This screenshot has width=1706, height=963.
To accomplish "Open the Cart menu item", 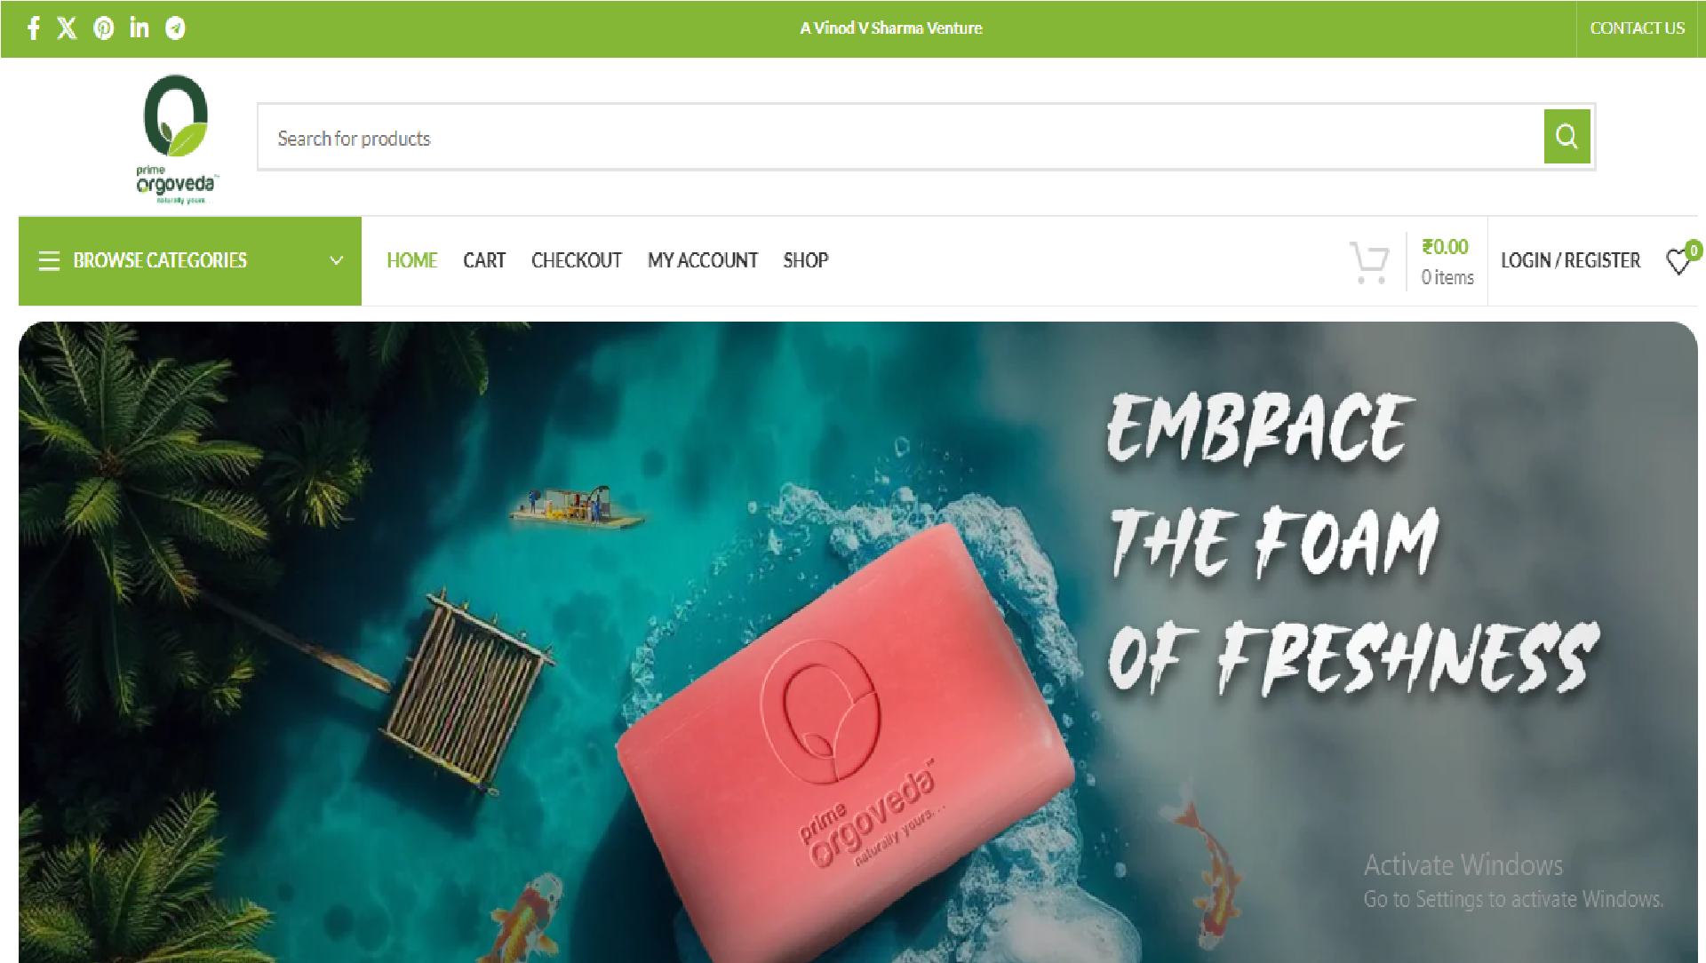I will 484,260.
